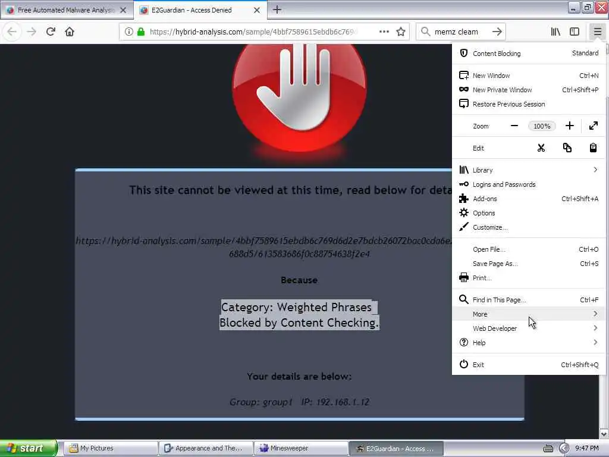Expand hidden system tray icons arrow
The height and width of the screenshot is (457, 609).
click(564, 449)
